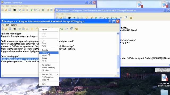
Task: Click Save disk icon in System Transcript toolbar
Action: tap(10, 10)
